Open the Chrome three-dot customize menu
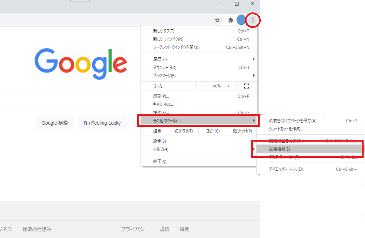365x238 pixels. click(x=253, y=20)
